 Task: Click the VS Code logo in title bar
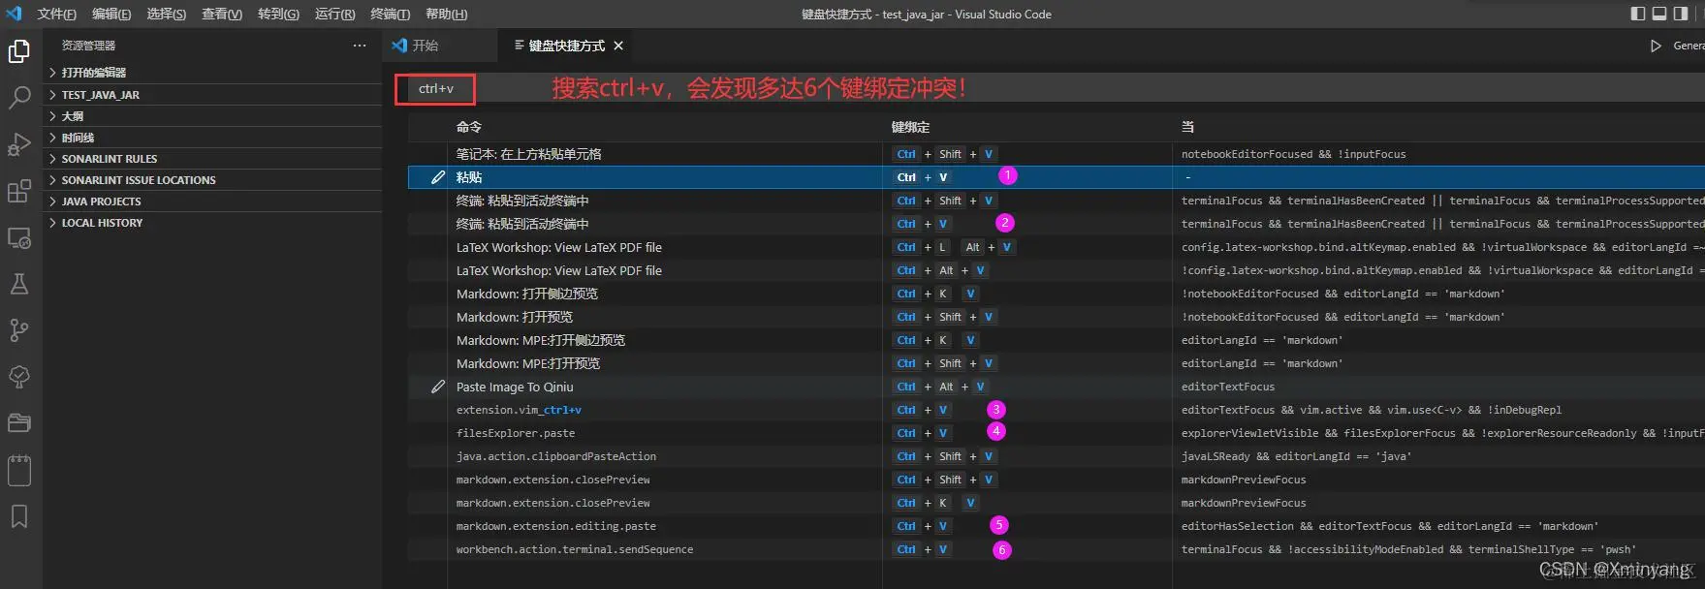point(14,14)
